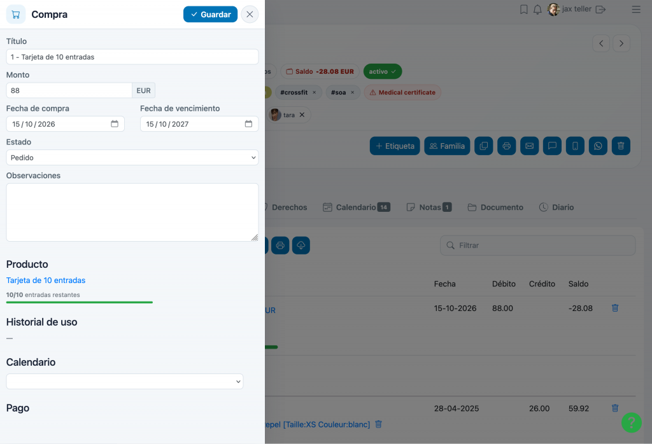Open the green help question mark button
Viewport: 652px width, 444px height.
pos(632,422)
